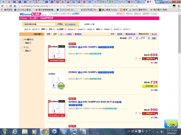
Task: Click 立即訂購 for the $729 item
Action: (150, 86)
